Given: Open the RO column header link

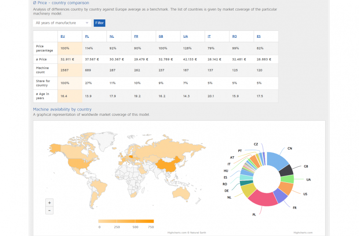Looking at the screenshot, I should [x=234, y=37].
